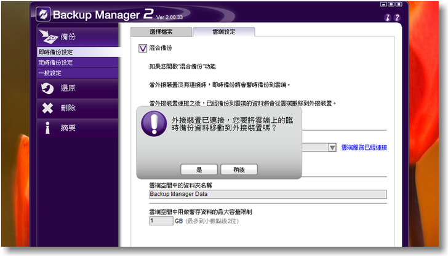Select the 刪除 delete X icon
The image size is (448, 256).
point(47,108)
